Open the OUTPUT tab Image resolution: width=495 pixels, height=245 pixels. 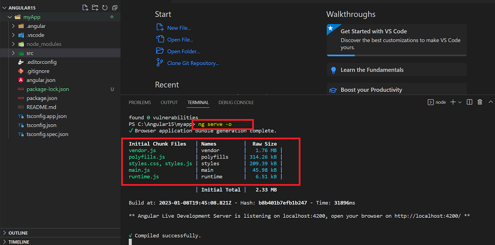[169, 102]
